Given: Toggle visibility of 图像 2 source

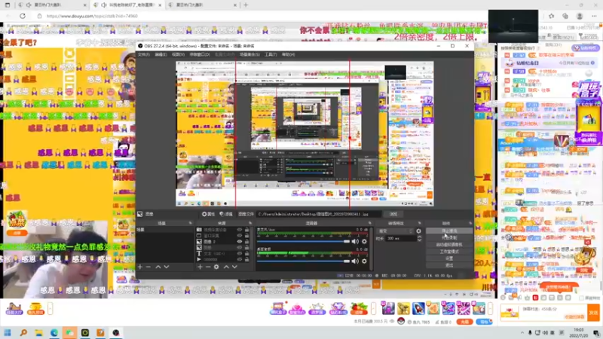Looking at the screenshot, I should (x=240, y=242).
